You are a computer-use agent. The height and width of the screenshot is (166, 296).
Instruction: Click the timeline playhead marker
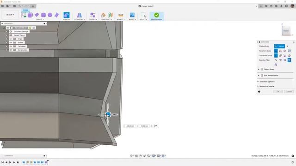point(48,162)
